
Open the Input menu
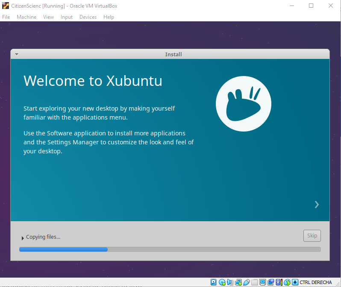(67, 17)
